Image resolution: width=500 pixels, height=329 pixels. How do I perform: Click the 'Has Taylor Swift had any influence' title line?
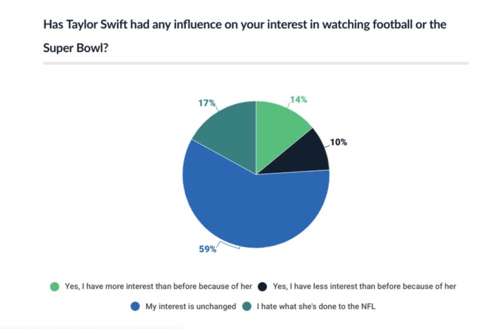(x=244, y=25)
